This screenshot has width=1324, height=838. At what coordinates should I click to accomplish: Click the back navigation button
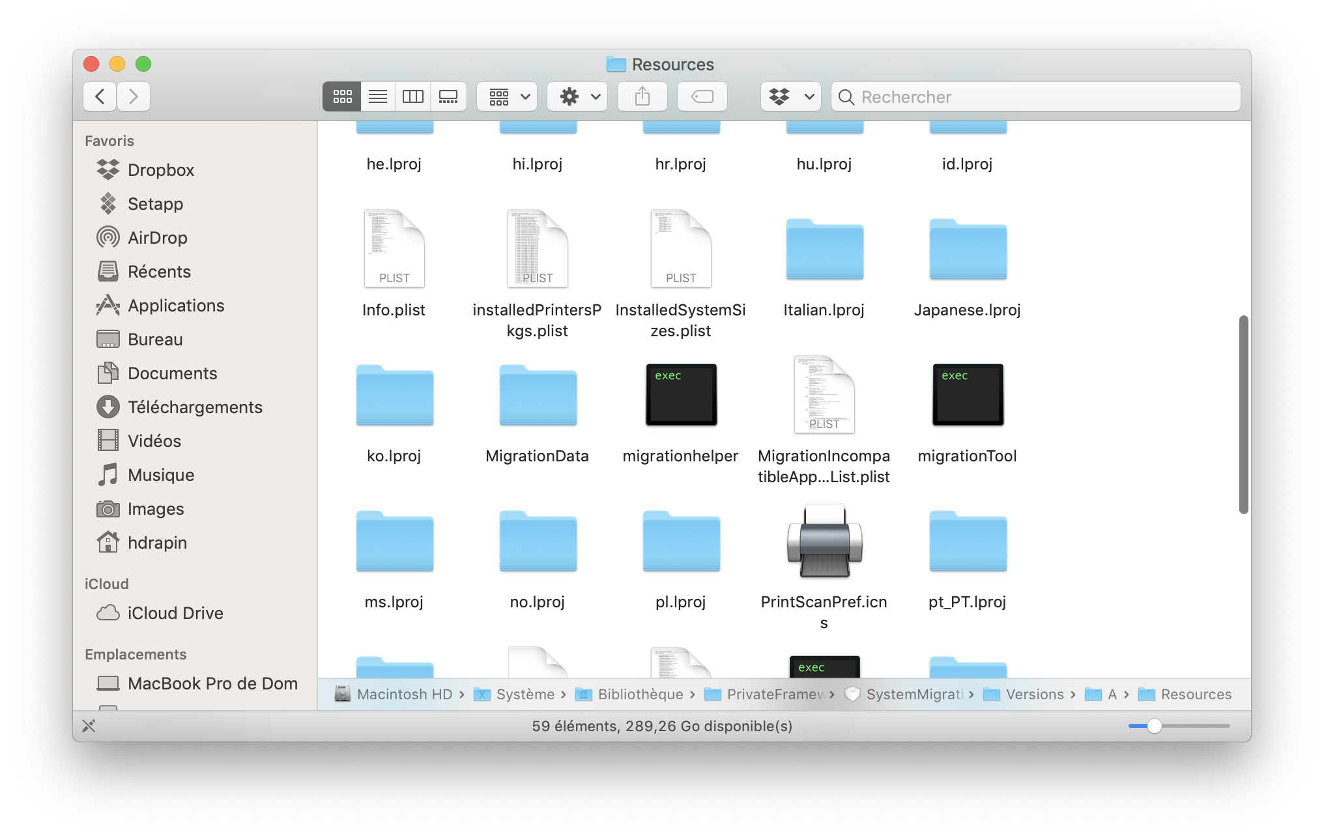point(99,96)
